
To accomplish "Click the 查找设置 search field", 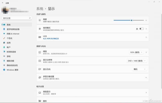I will (17, 18).
